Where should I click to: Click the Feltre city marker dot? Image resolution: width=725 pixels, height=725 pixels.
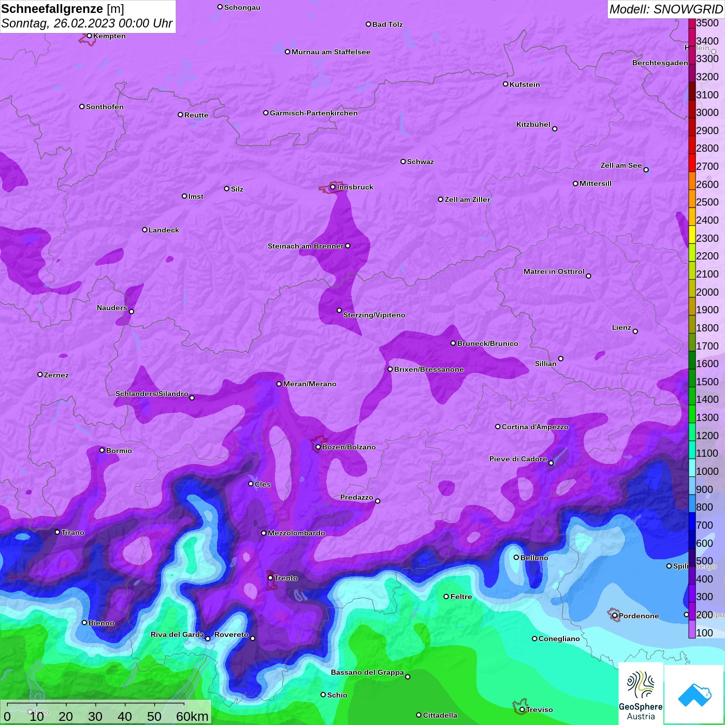(446, 597)
